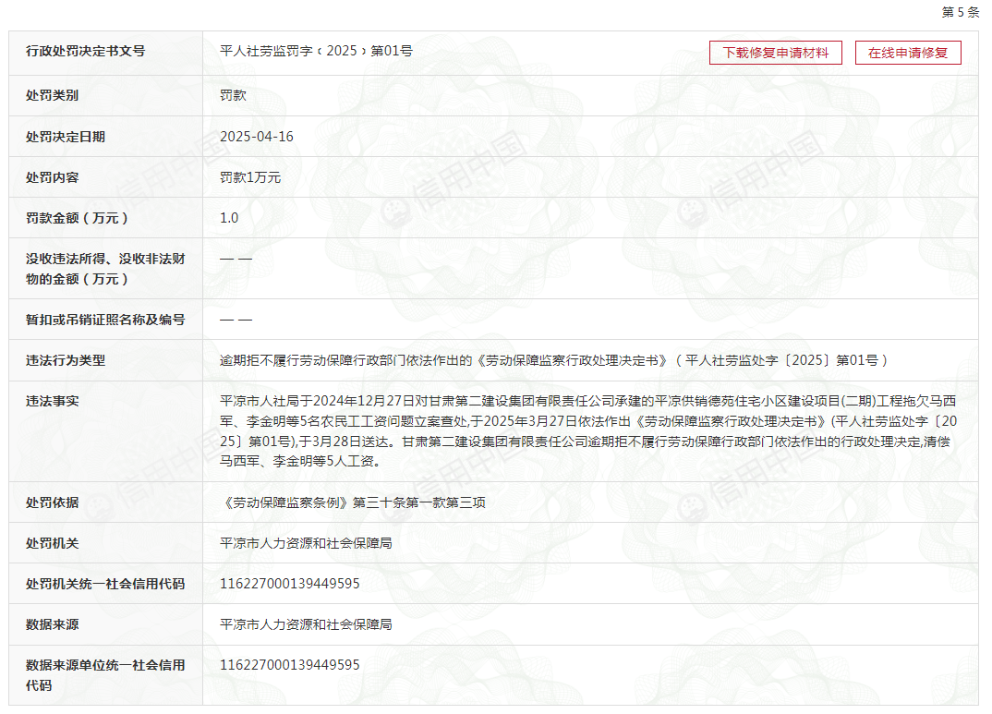Image resolution: width=992 pixels, height=714 pixels.
Task: Click the 处罚类别 label
Action: coord(53,95)
